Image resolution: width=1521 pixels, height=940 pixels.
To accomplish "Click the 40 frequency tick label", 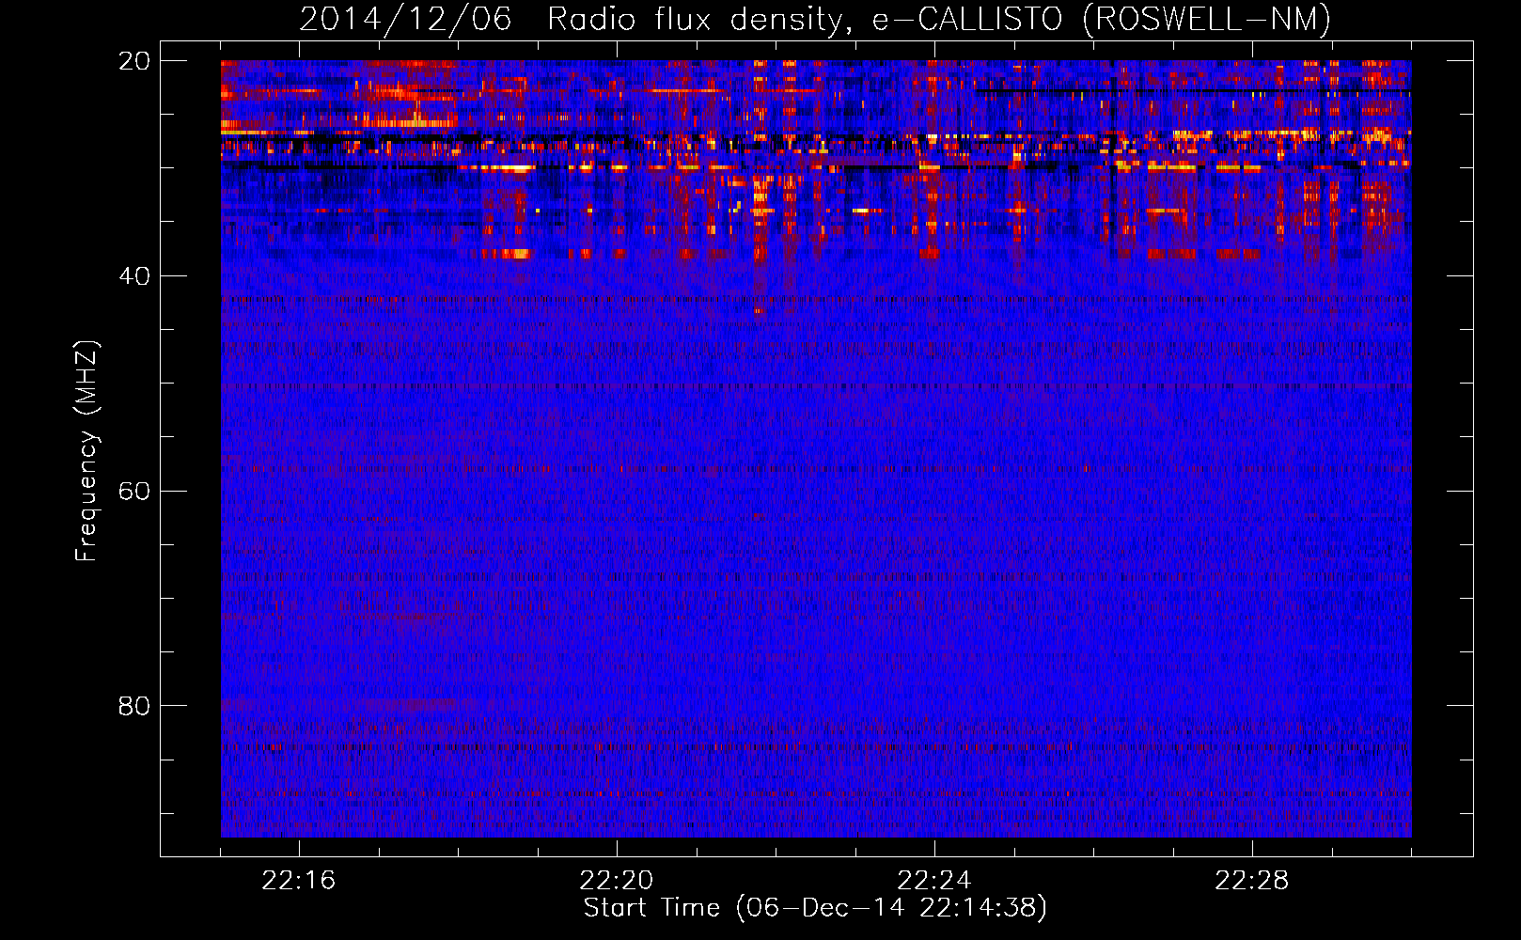I will 133,276.
